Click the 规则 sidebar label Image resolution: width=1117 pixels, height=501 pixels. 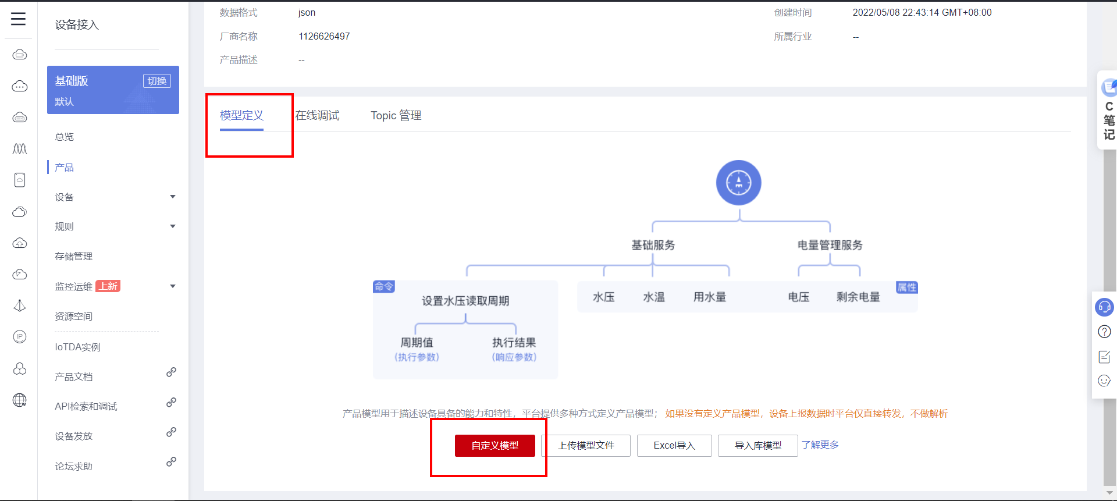point(64,227)
